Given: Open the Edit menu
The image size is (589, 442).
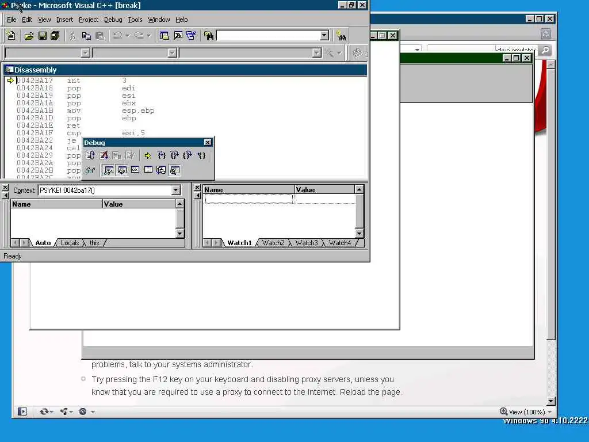Looking at the screenshot, I should (x=27, y=20).
